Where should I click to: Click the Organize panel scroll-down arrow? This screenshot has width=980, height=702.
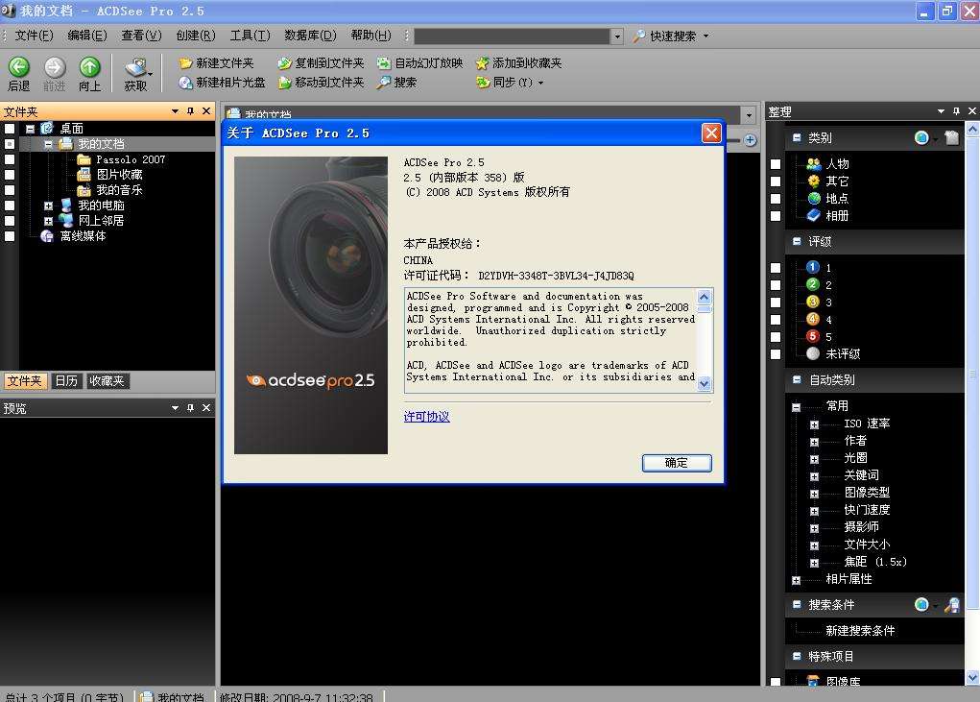coord(972,678)
